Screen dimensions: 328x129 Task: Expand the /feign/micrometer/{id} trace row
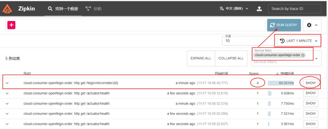tap(7, 83)
